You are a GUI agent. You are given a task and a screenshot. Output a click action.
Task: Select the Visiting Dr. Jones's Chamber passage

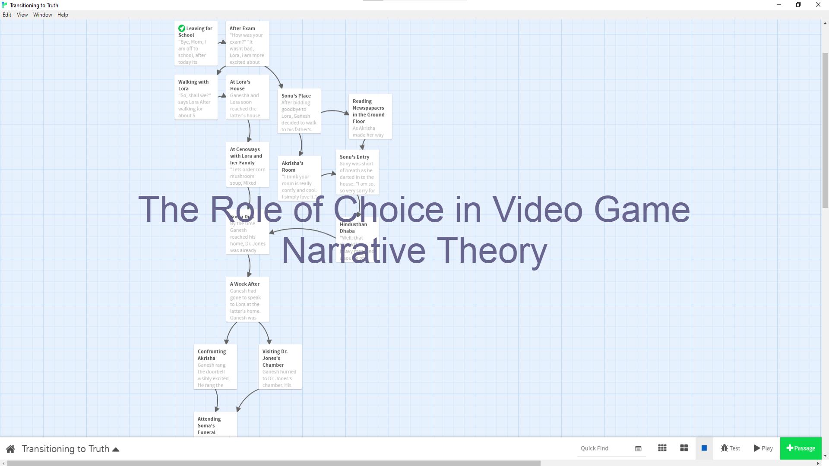tap(280, 367)
